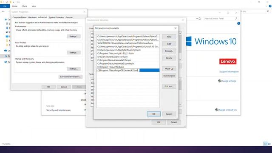Select the Anaconda3 Scripts path entry
272x153 pixels.
coord(128,60)
